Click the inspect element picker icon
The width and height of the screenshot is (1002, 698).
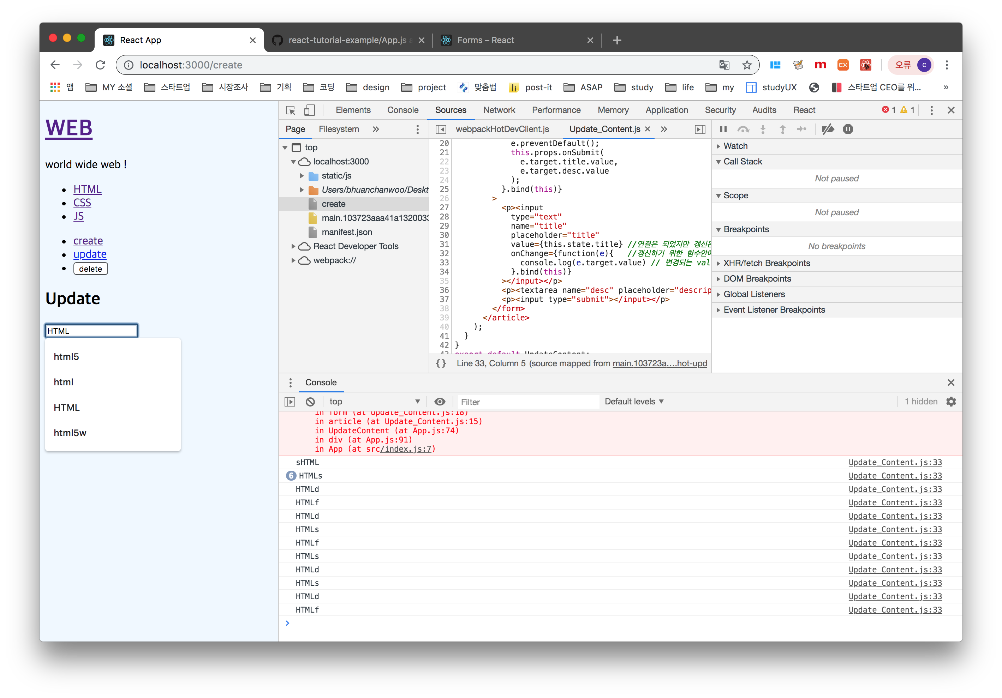tap(291, 110)
